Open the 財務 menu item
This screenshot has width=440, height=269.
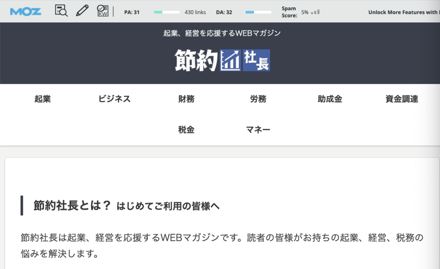tap(186, 99)
